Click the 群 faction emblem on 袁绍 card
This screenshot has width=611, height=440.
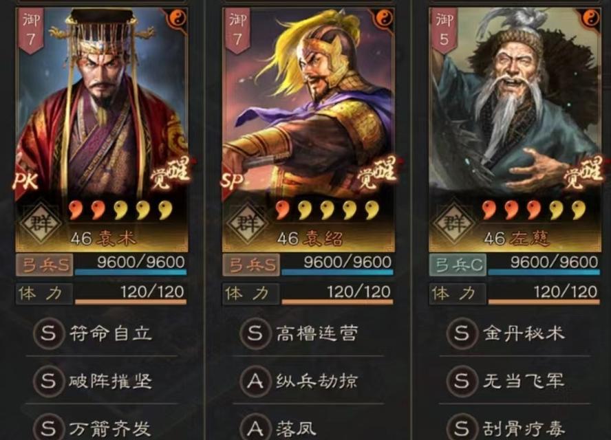click(248, 223)
